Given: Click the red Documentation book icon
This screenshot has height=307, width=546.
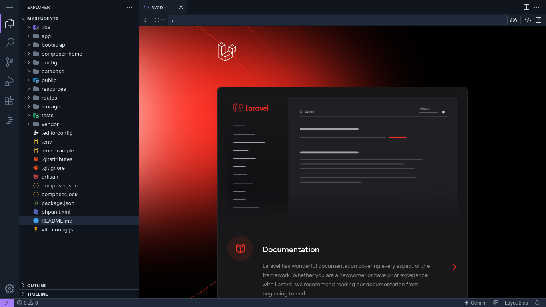Looking at the screenshot, I should point(240,249).
